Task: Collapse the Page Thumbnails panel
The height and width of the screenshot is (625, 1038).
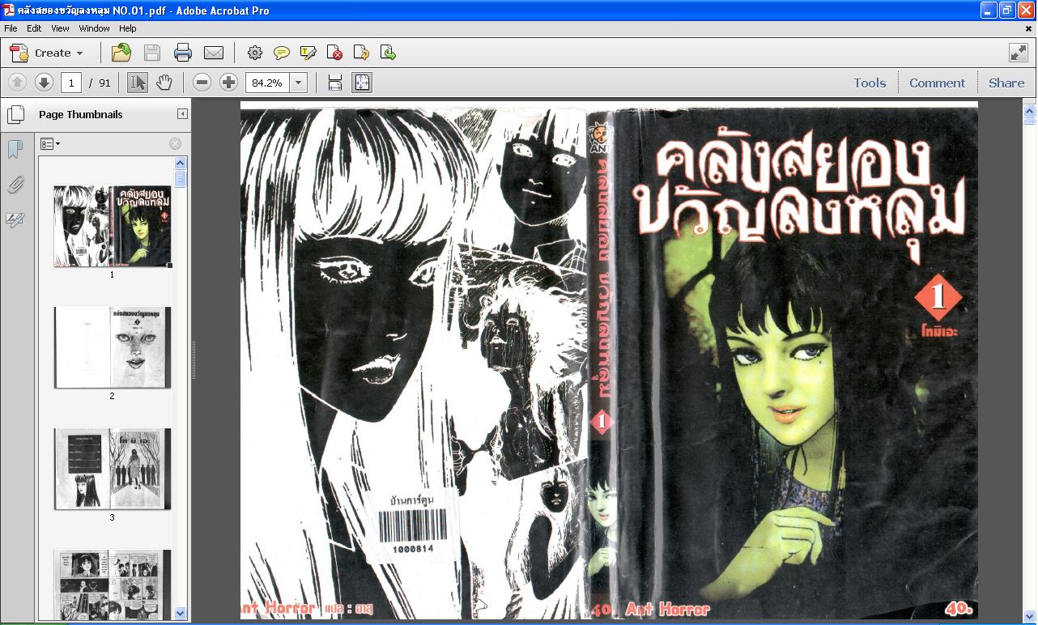Action: (x=182, y=114)
